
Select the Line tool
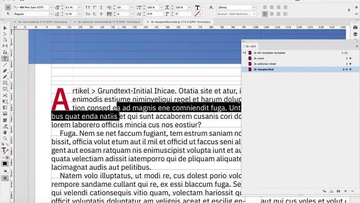click(5, 65)
